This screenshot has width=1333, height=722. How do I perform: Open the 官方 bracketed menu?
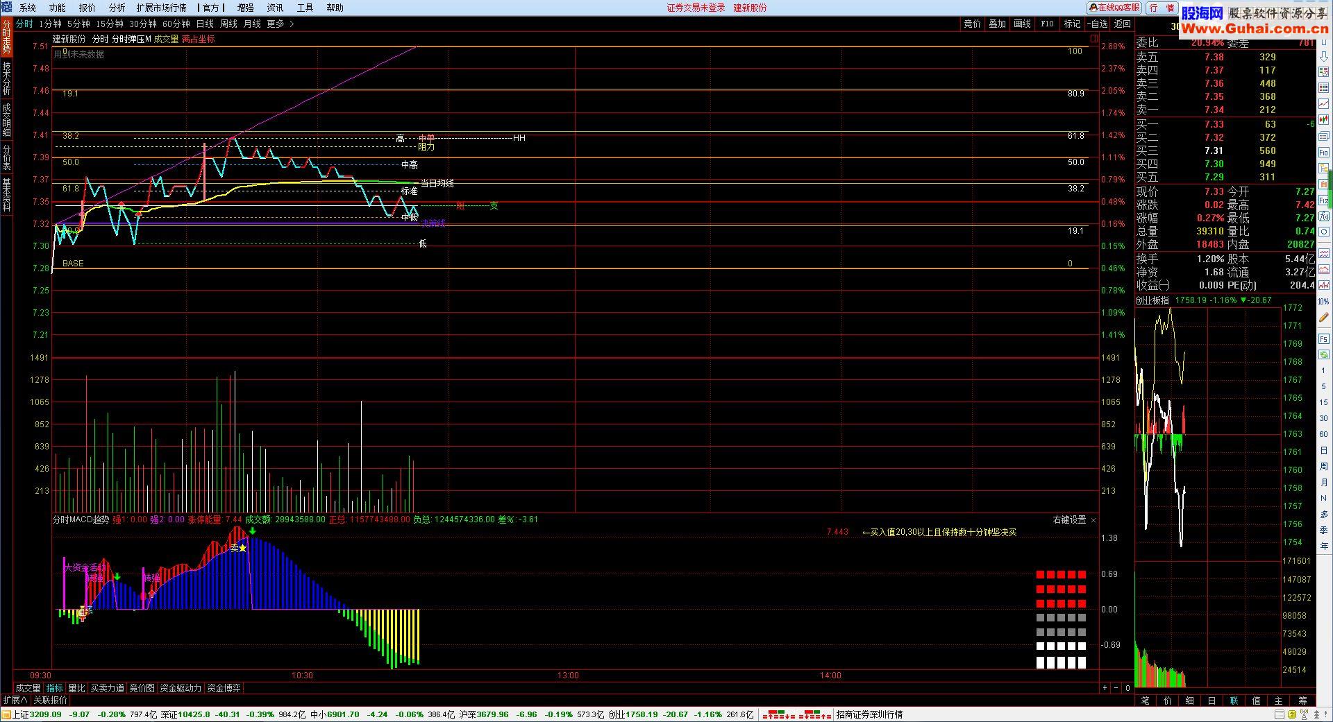(212, 8)
